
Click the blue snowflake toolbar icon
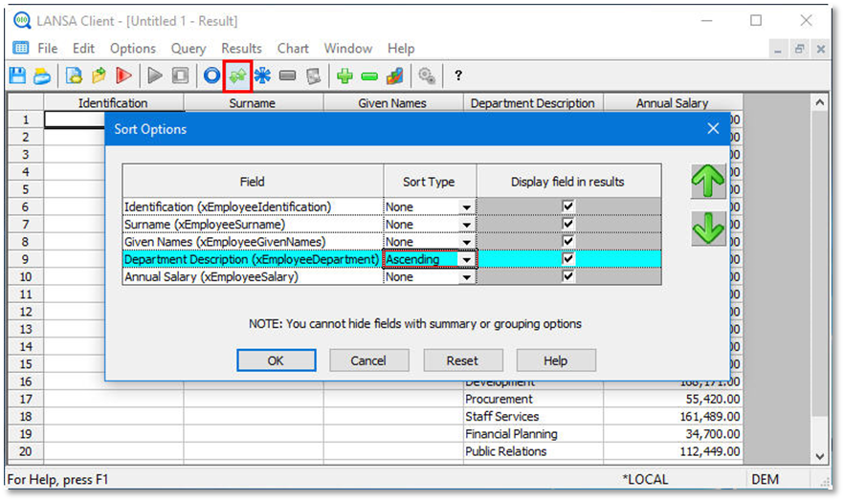pyautogui.click(x=262, y=76)
